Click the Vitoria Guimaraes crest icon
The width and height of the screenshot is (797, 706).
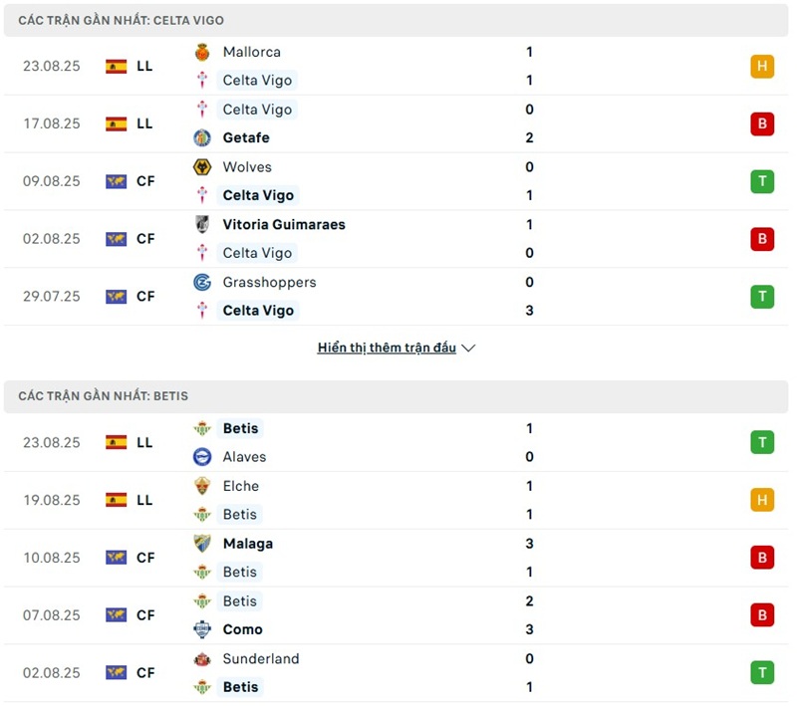[202, 225]
